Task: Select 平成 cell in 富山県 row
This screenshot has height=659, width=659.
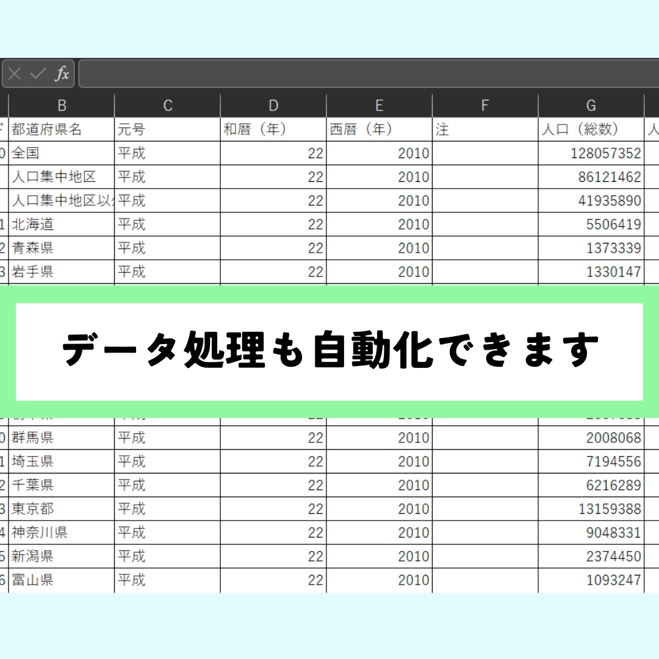Action: 168,580
